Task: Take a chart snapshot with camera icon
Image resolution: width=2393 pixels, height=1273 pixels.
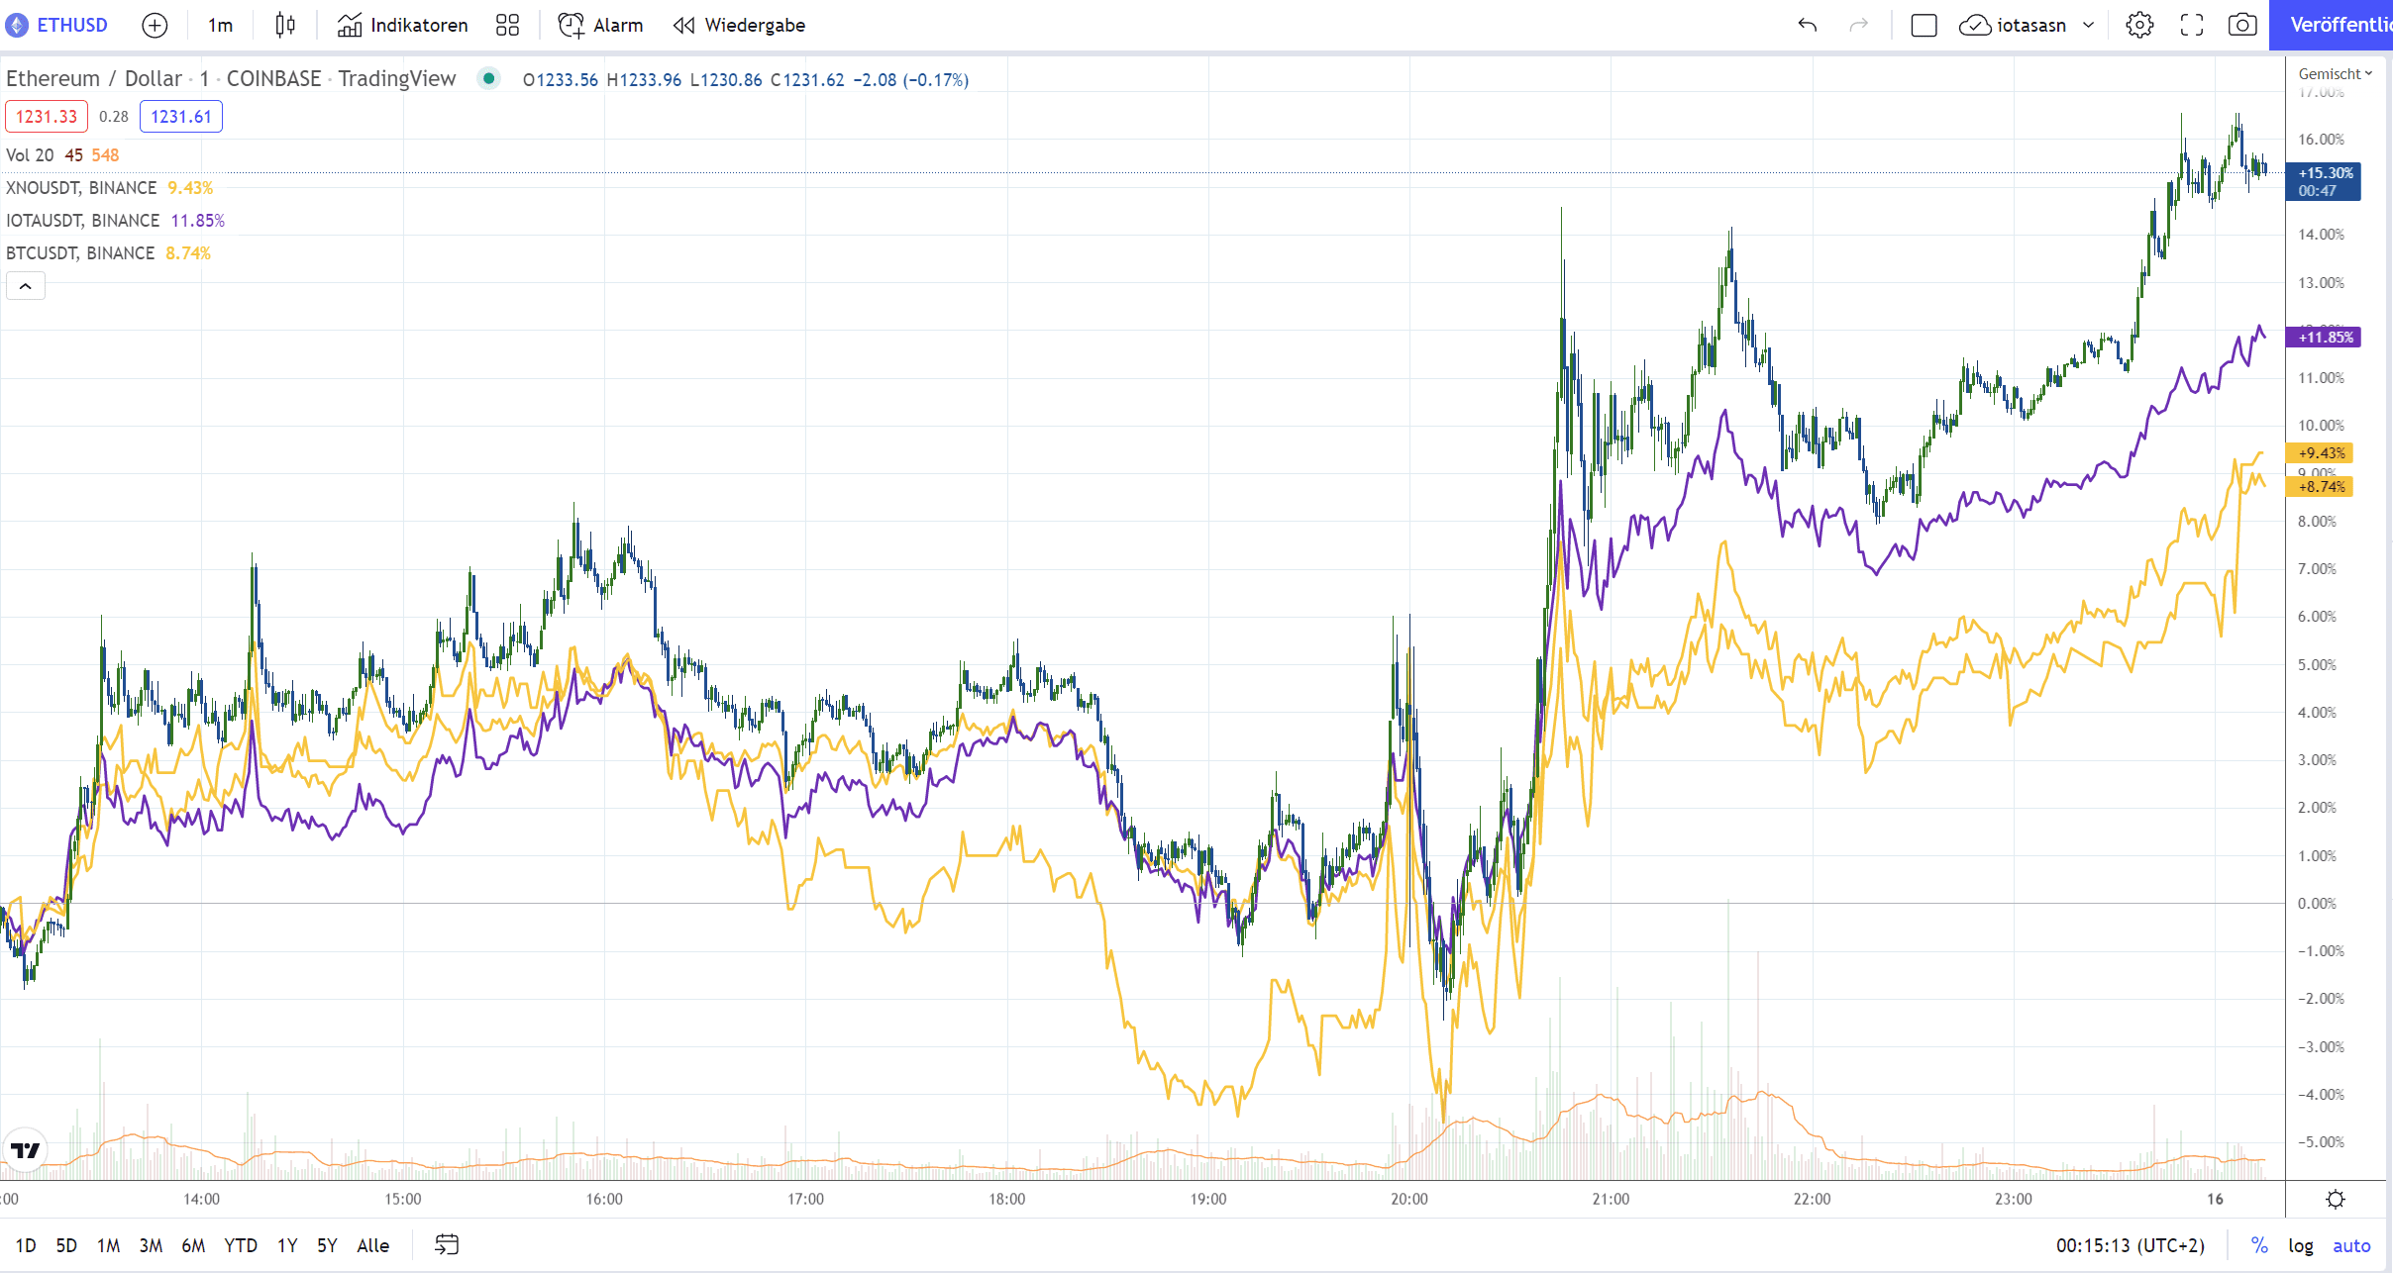Action: [x=2242, y=25]
